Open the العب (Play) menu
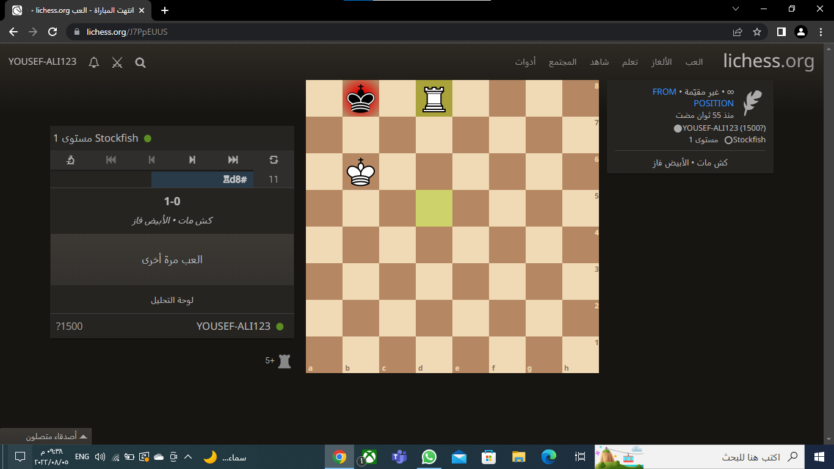834x469 pixels. pos(694,62)
